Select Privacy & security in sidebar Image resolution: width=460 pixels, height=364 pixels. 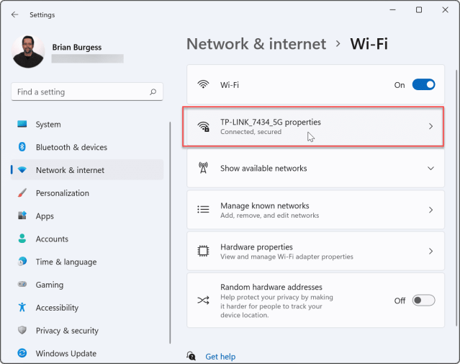point(67,331)
